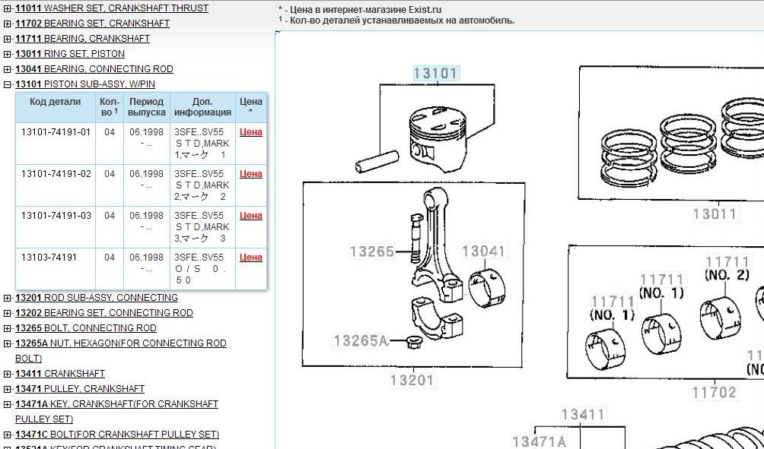This screenshot has height=449, width=764.
Task: Collapse the 13101 PISTON SUB-ASSY tree node
Action: tap(8, 84)
